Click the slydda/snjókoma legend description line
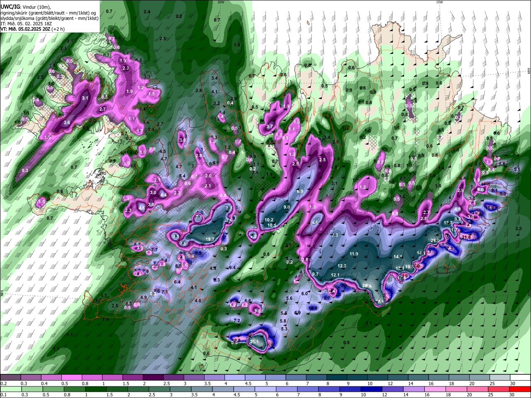Viewport: 531px width, 398px height. [49, 18]
